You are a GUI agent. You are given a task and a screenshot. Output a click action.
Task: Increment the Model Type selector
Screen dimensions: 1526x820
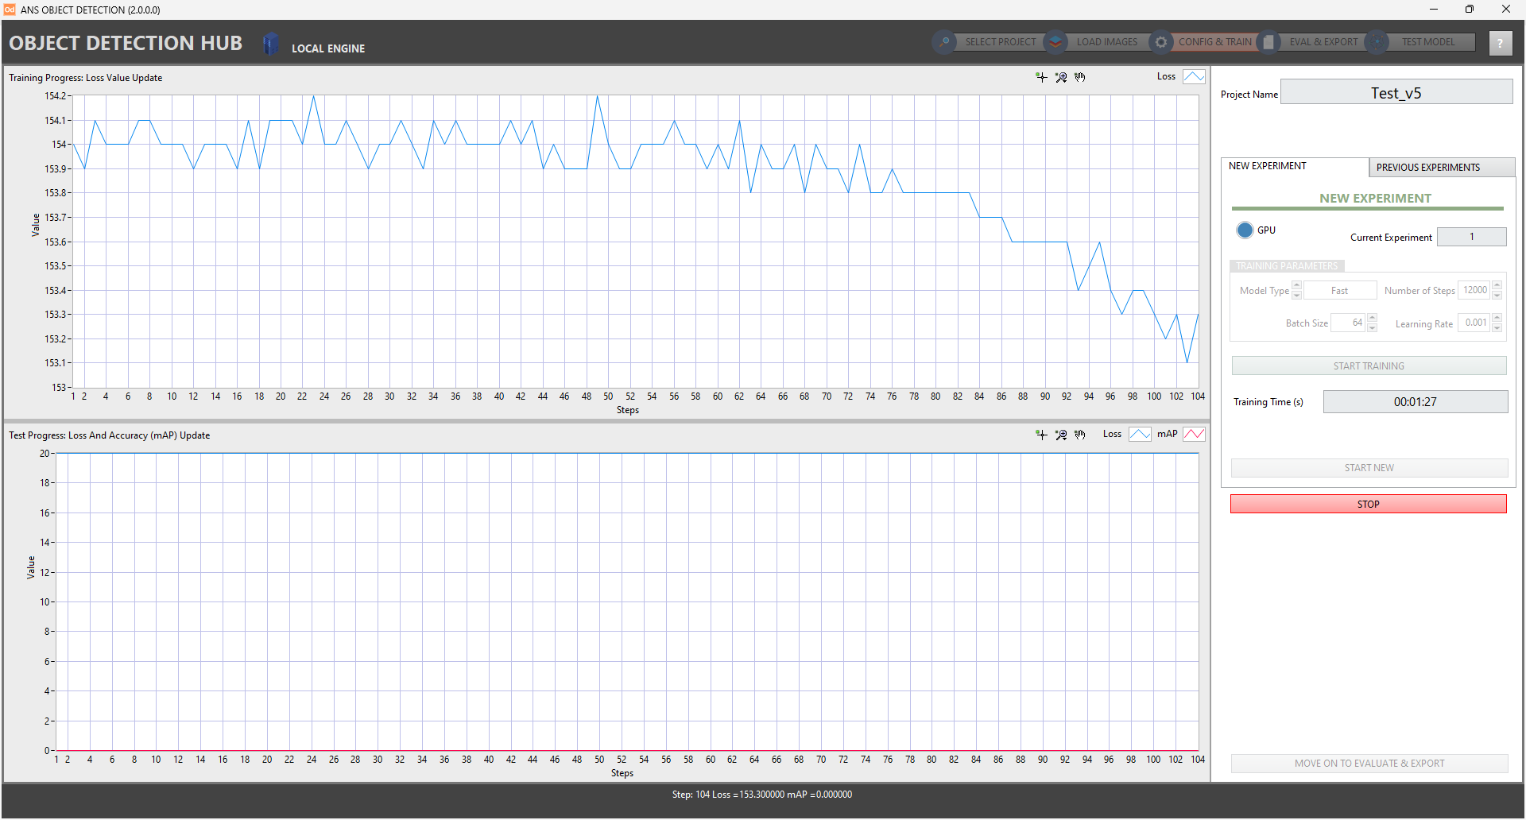coord(1297,286)
